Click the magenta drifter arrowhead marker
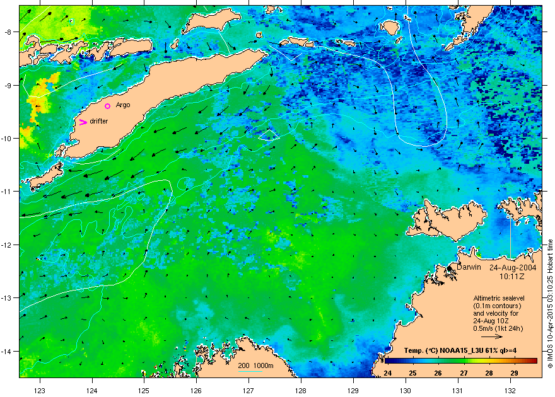The height and width of the screenshot is (397, 555). tap(83, 122)
